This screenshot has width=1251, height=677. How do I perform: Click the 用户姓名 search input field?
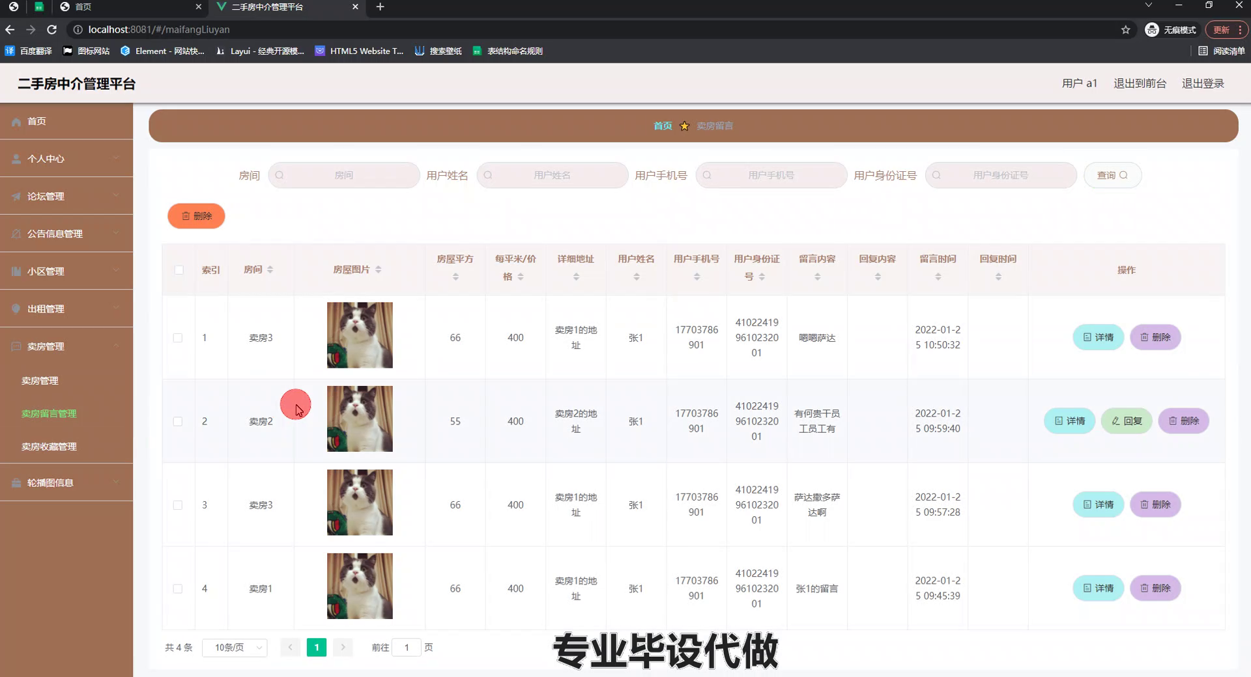coord(552,175)
